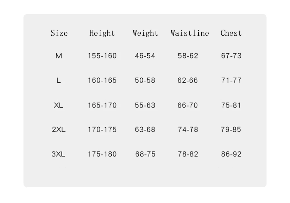Click weight value 50-58
The image size is (290, 203).
pyautogui.click(x=145, y=80)
